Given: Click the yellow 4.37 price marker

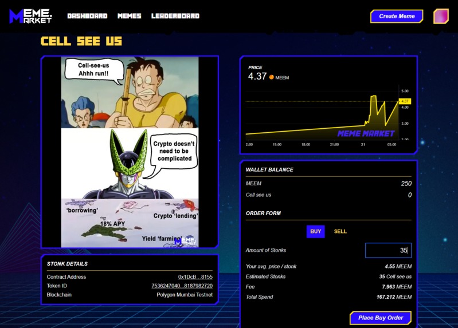Looking at the screenshot, I should click(x=405, y=101).
